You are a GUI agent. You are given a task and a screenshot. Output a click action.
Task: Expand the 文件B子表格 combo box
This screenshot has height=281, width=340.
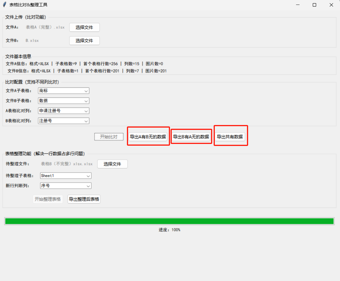tap(63, 101)
